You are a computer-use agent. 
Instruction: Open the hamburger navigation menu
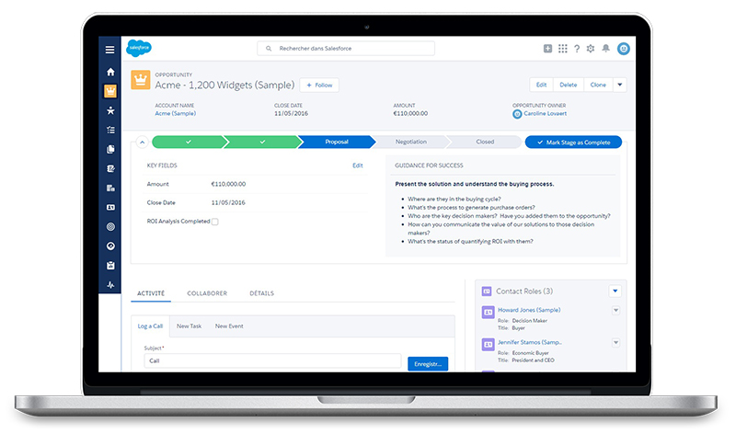[x=110, y=49]
